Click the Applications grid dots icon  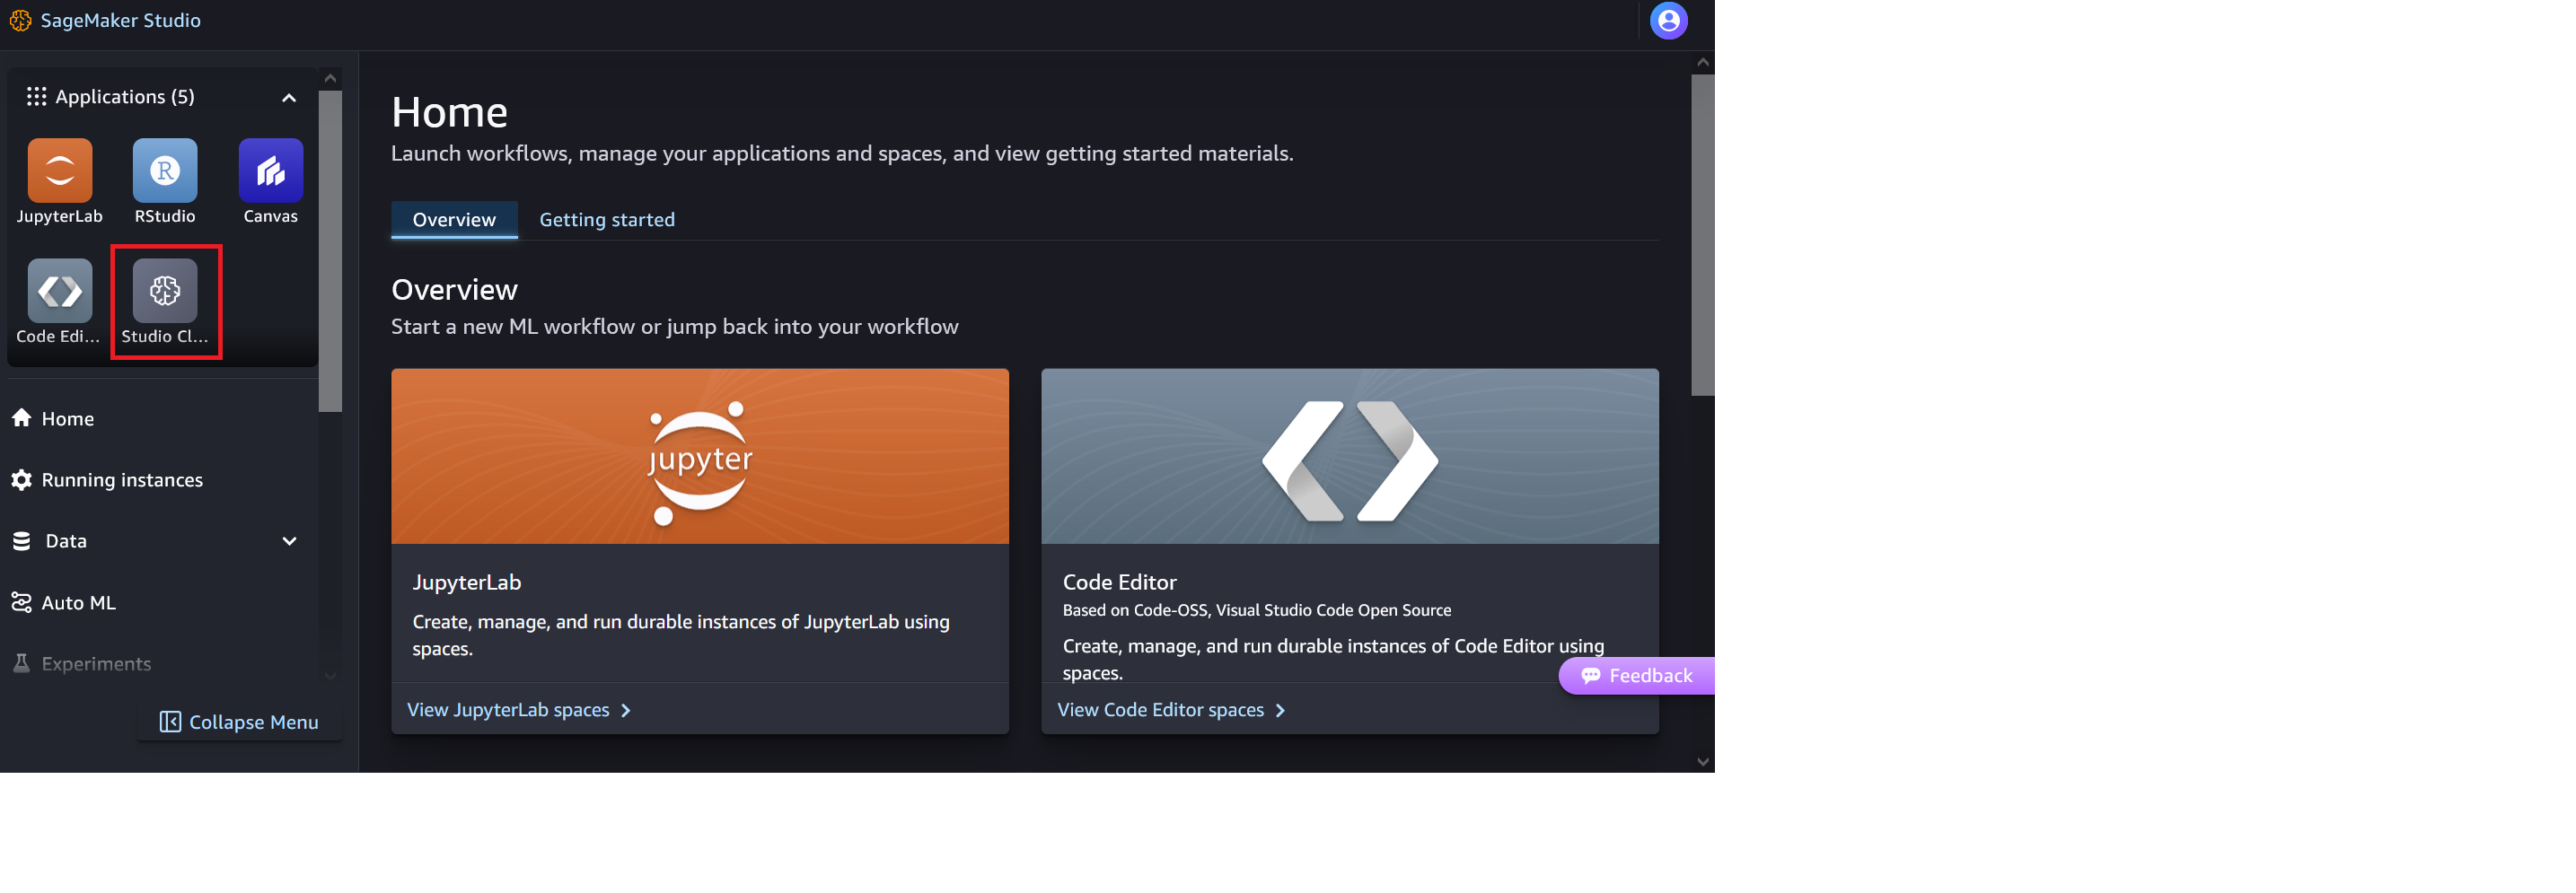click(37, 97)
